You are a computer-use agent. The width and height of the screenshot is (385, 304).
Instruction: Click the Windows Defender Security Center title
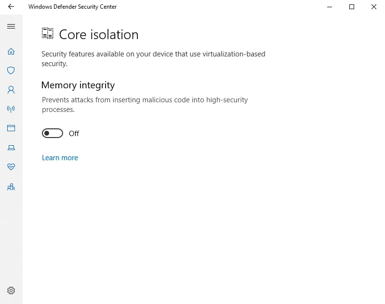click(x=72, y=7)
